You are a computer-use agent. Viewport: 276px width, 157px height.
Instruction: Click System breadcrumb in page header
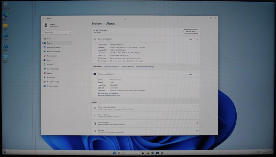[x=97, y=24]
